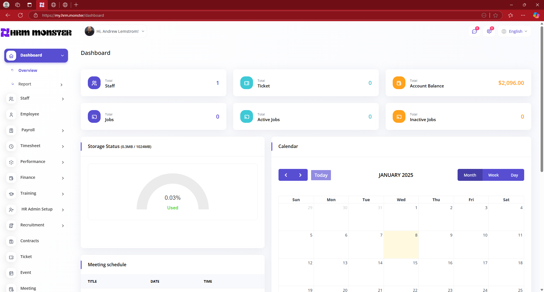The width and height of the screenshot is (544, 292).
Task: Add this page to favorites star
Action: 496,15
